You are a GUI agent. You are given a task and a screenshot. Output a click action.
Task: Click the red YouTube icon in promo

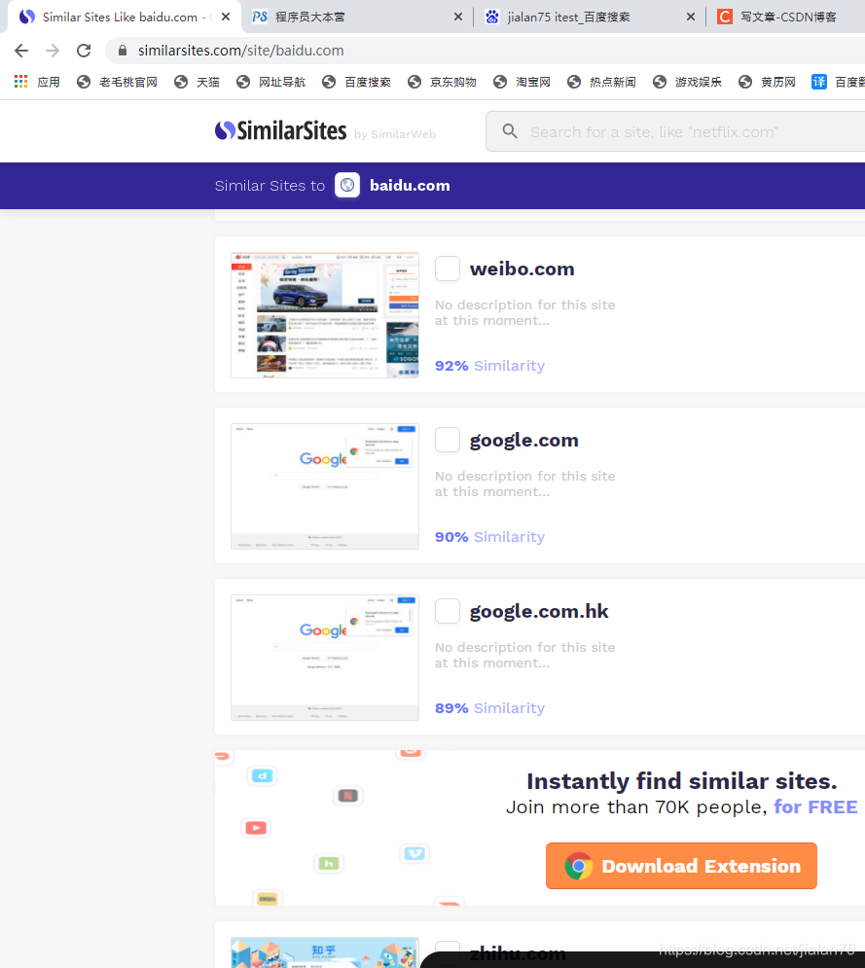click(x=256, y=828)
